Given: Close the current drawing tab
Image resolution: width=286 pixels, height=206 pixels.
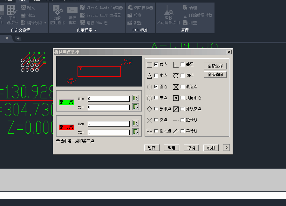Looking at the screenshot, I should point(7,38).
